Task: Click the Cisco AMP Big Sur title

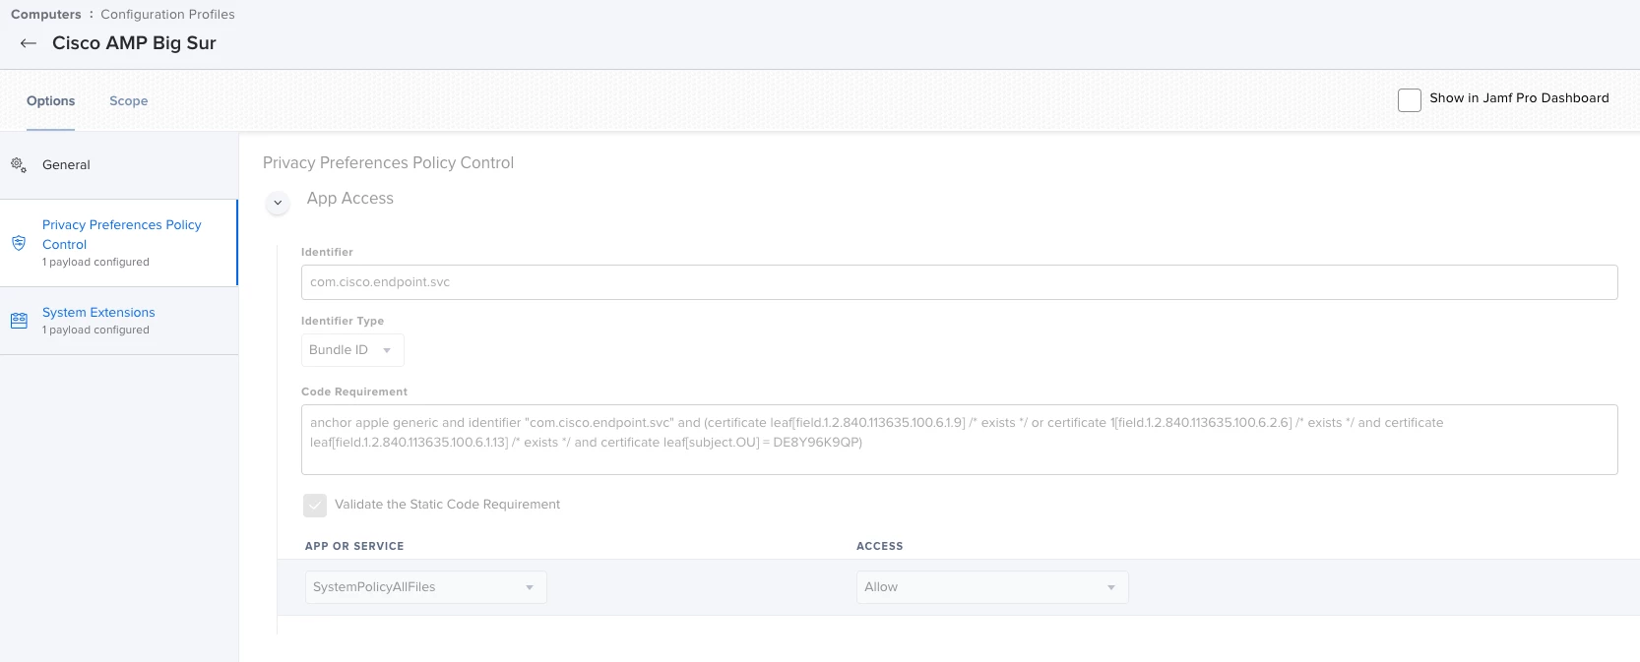Action: tap(134, 43)
